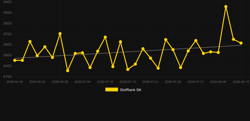Click the y-axis value 3400
250x121 pixels.
coord(7,2)
